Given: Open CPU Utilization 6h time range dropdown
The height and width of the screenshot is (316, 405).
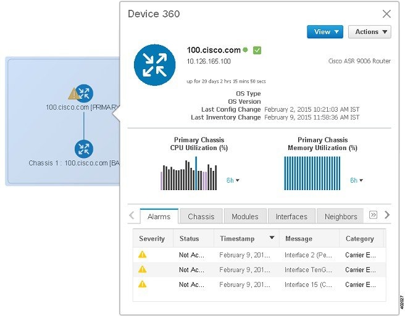Looking at the screenshot, I should (x=233, y=180).
